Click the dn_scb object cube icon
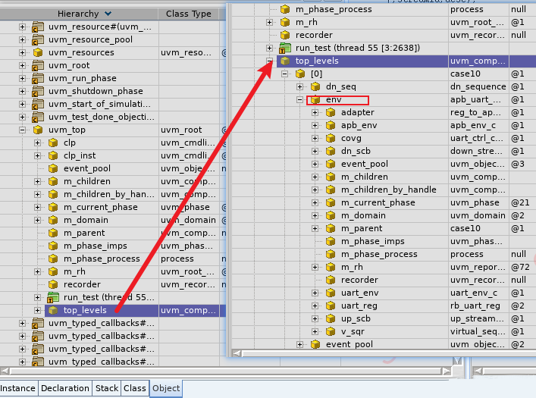Screen dimensions: 536x398 (x=331, y=151)
